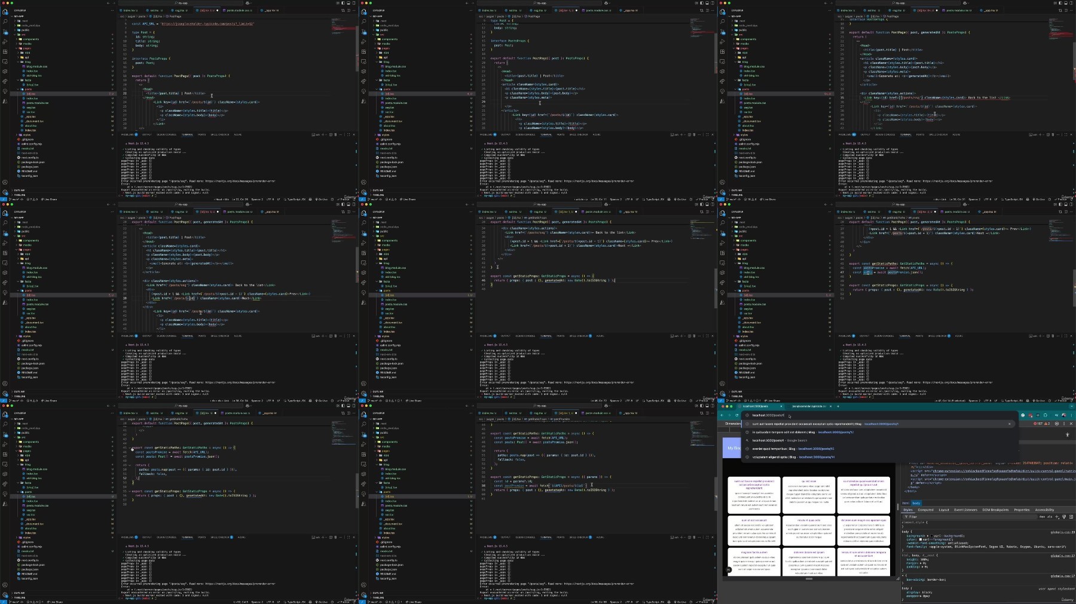Open Source Control in VS Code window showing API_URL

coord(5,32)
